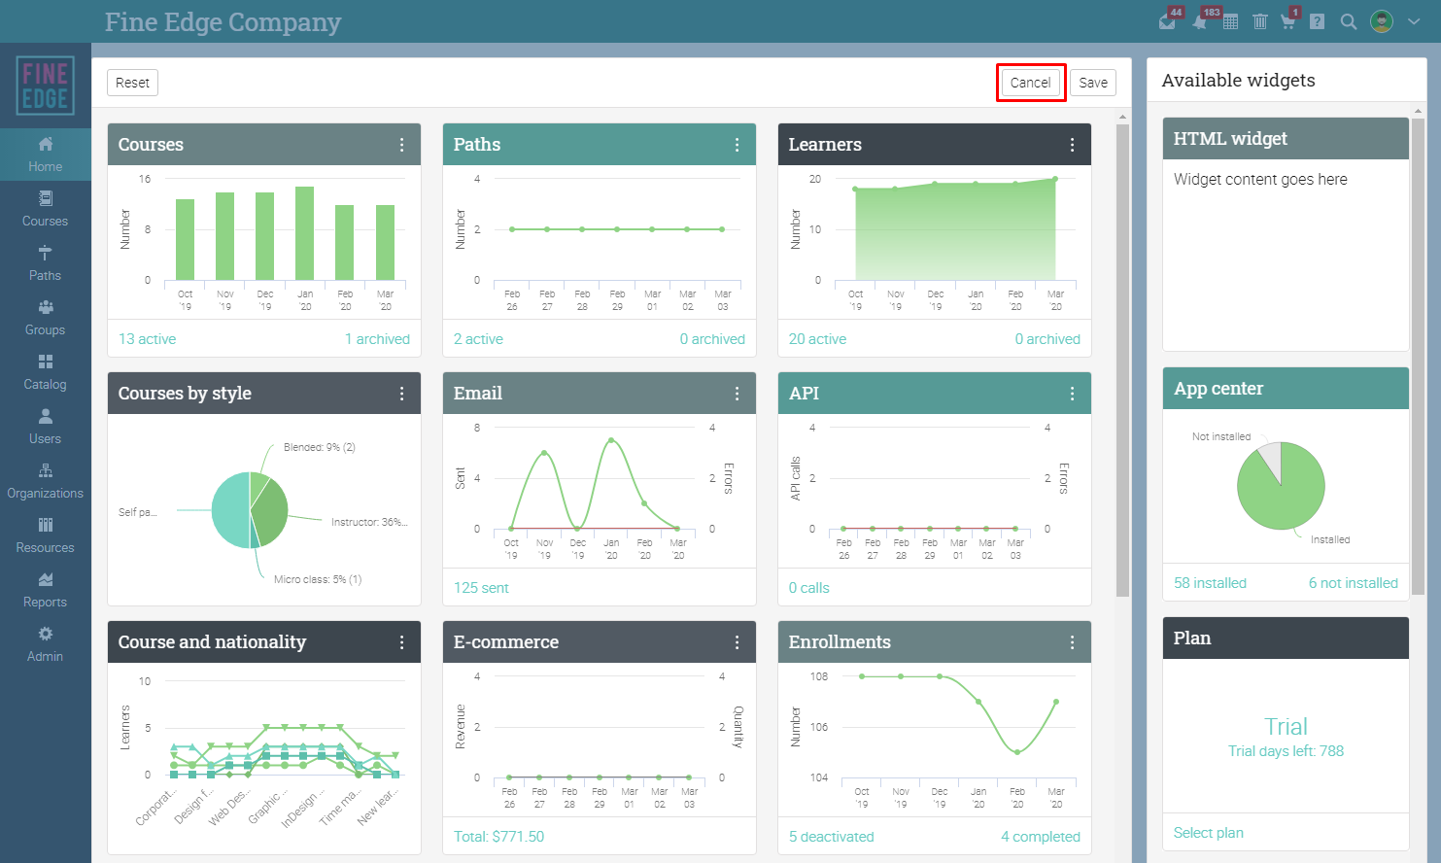
Task: Select the Plan widget header
Action: 1286,639
